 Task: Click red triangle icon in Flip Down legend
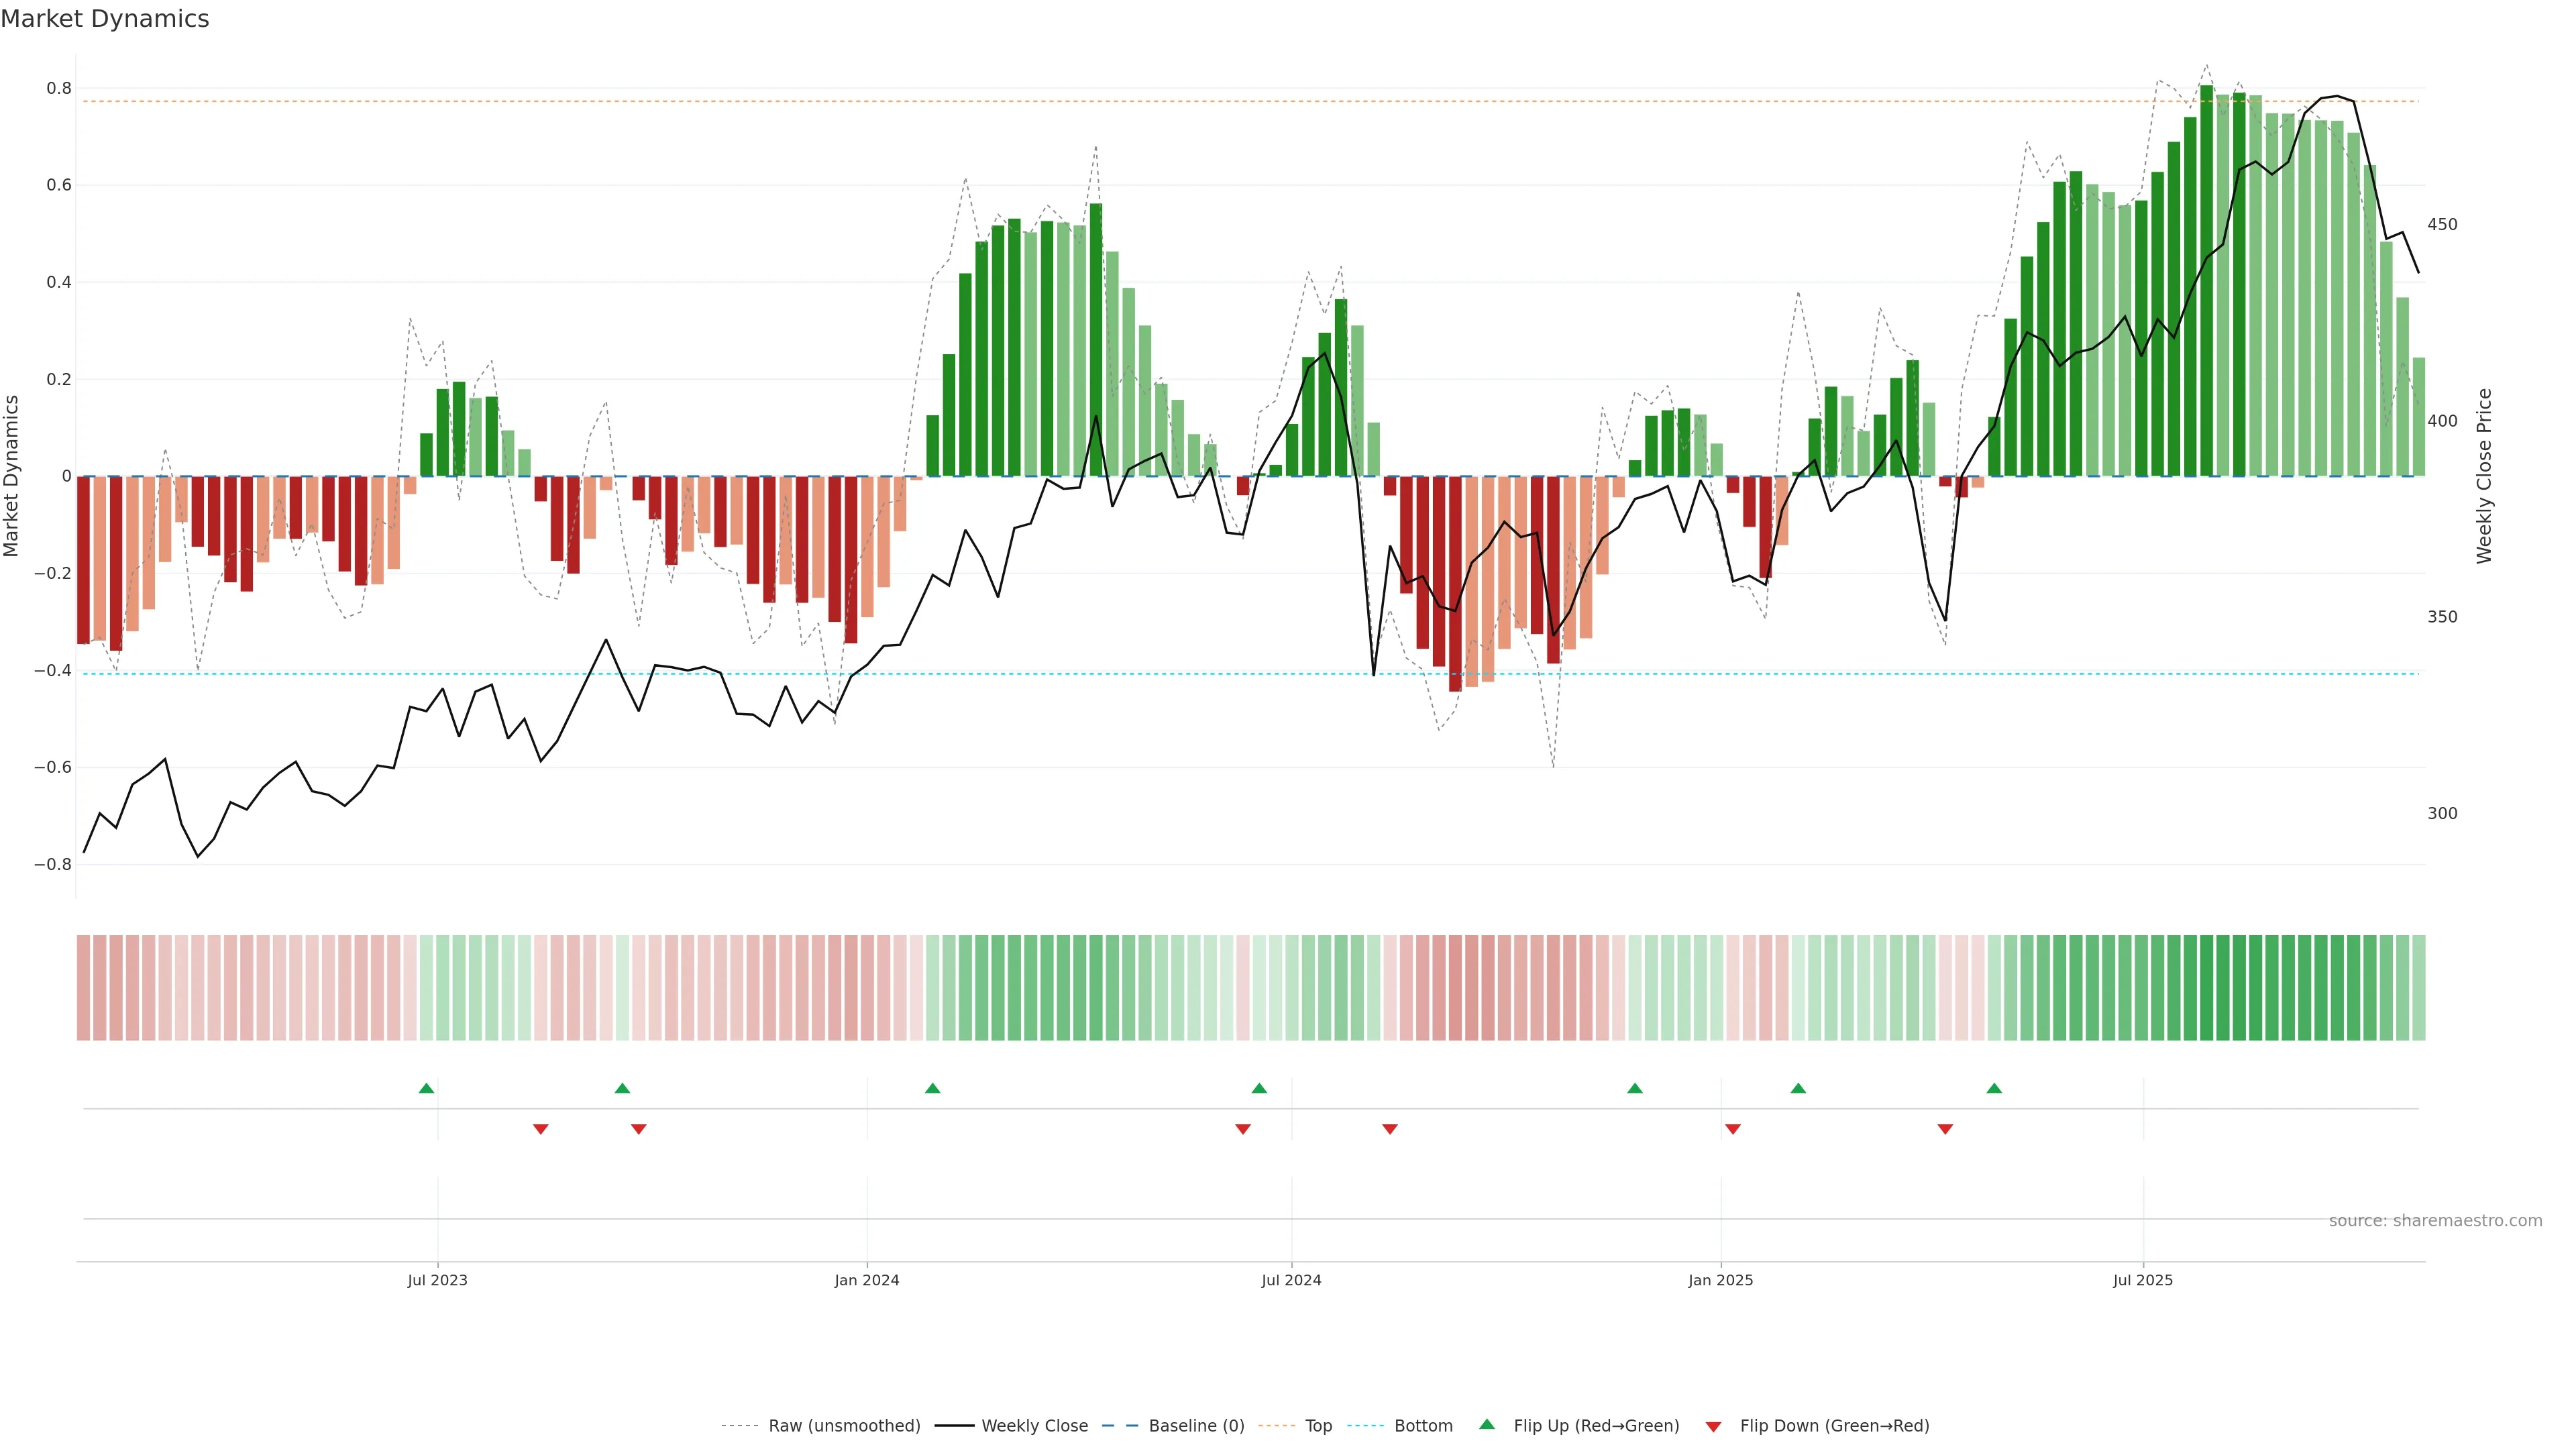tap(1713, 1427)
